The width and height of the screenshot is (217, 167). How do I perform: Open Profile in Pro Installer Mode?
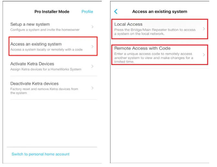click(x=87, y=12)
